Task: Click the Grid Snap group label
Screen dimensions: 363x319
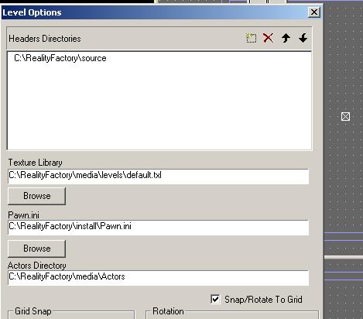Action: pos(33,311)
